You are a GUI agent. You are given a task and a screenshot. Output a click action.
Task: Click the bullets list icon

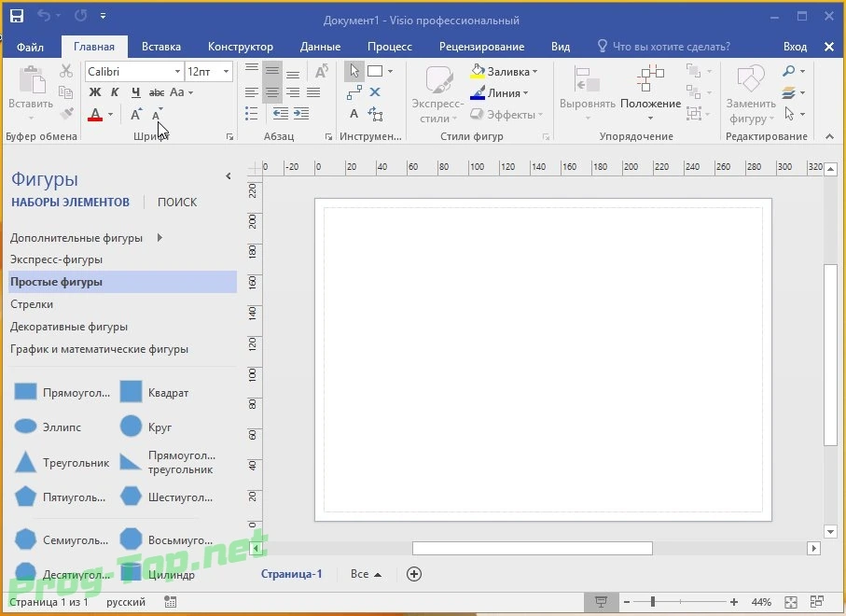pyautogui.click(x=252, y=113)
